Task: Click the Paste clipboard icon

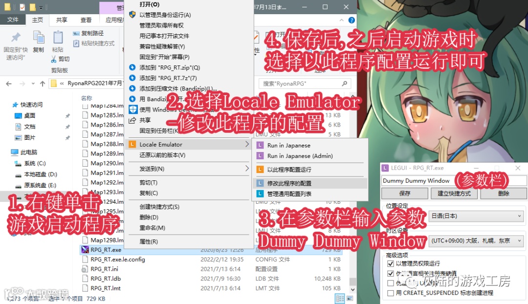Action: click(58, 37)
